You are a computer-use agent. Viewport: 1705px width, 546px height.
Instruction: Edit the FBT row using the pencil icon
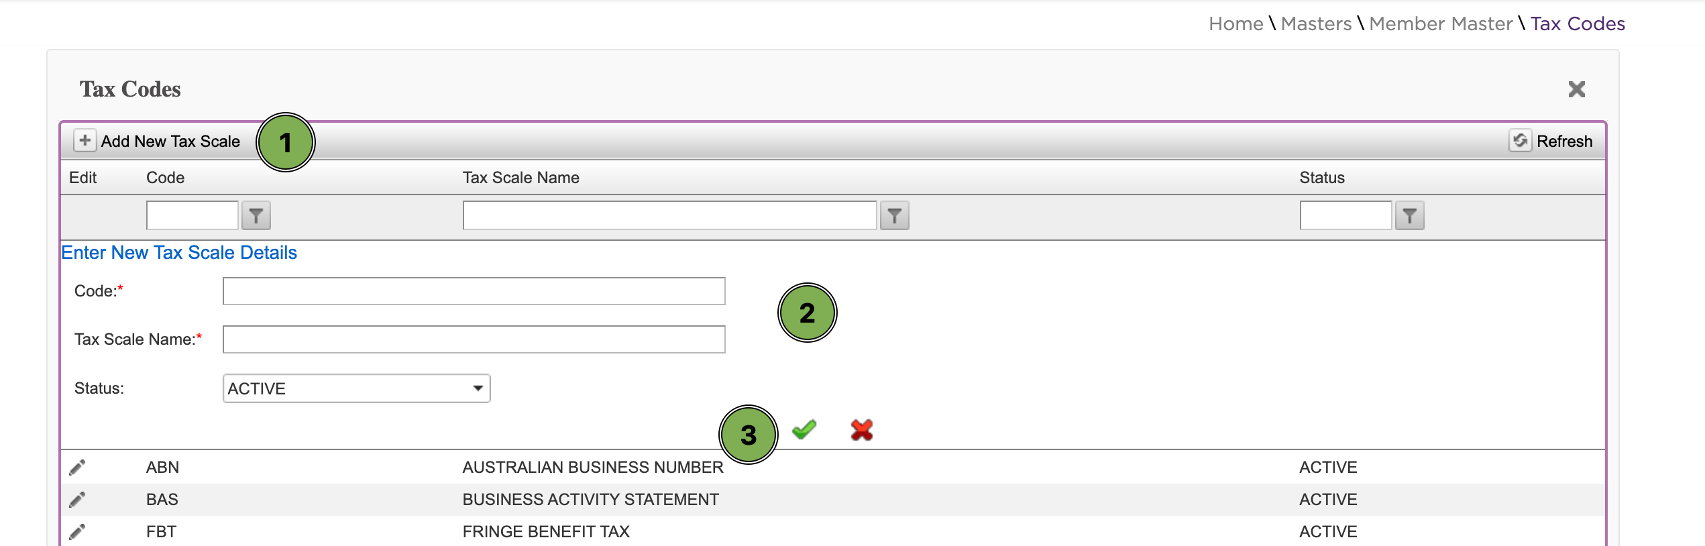click(77, 532)
